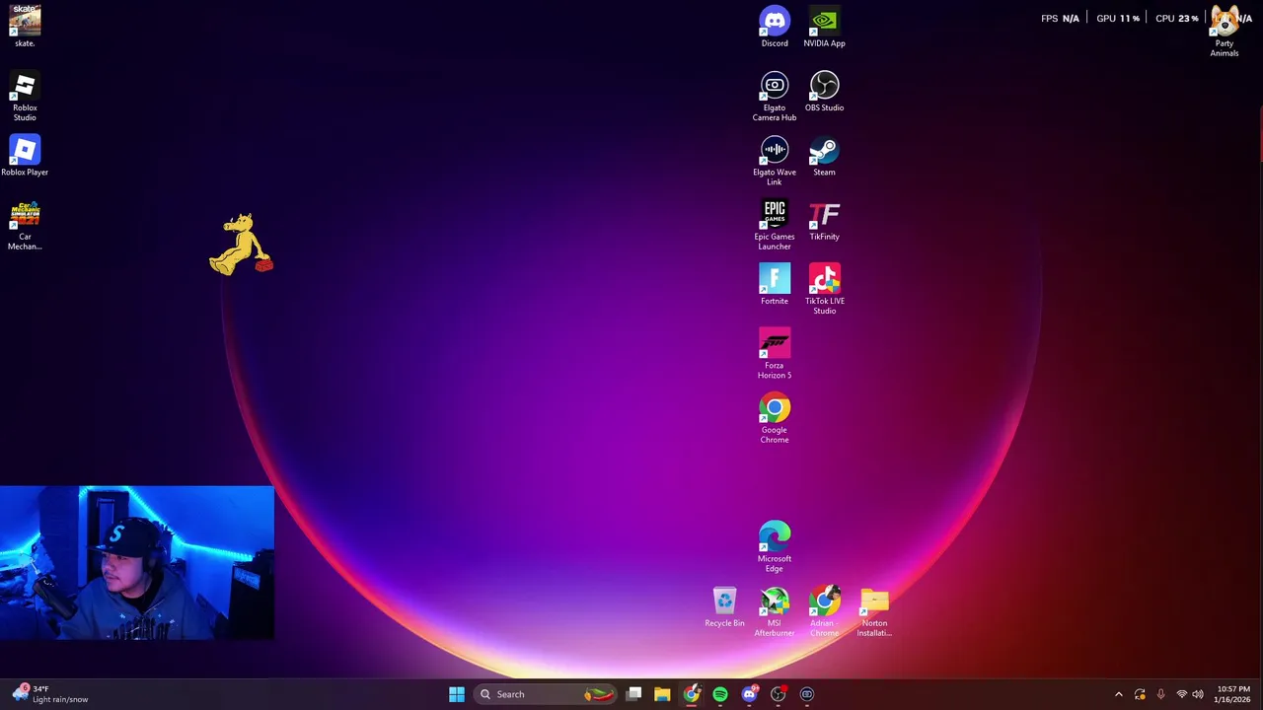Select the Fortnite desktop icon
The width and height of the screenshot is (1263, 710).
pyautogui.click(x=775, y=285)
